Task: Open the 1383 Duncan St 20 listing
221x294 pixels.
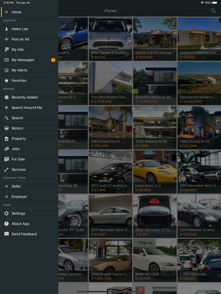Action: (199, 127)
